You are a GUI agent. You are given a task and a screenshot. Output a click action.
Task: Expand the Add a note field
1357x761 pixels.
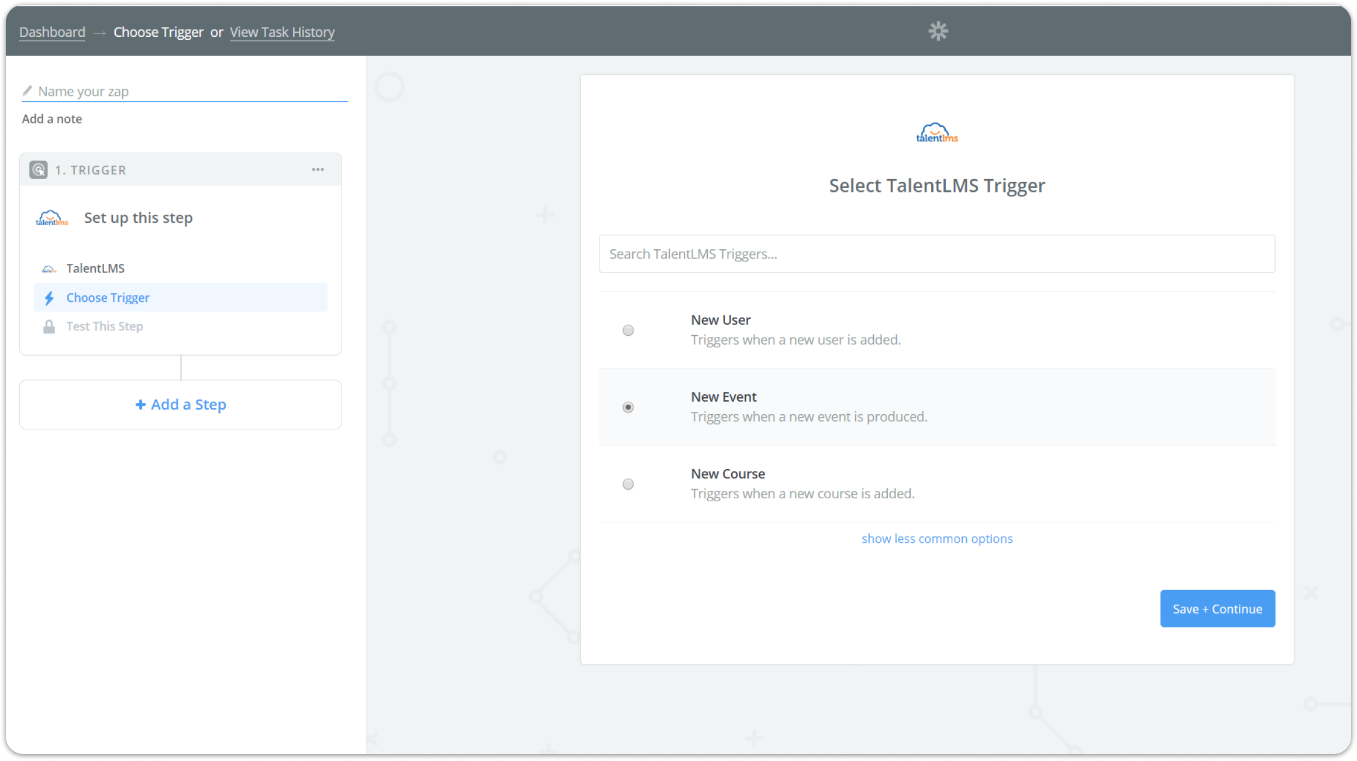pos(52,119)
